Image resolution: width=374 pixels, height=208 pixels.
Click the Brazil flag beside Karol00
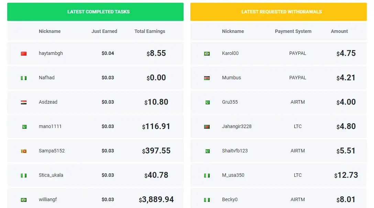[207, 54]
